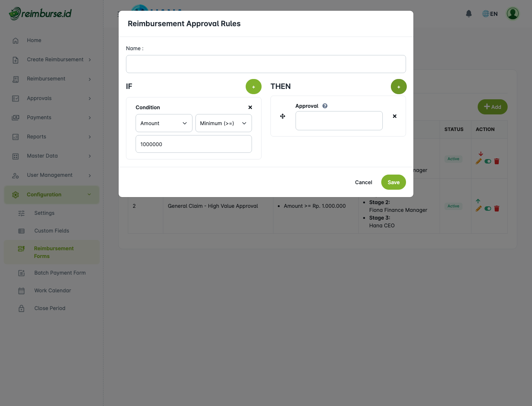Click the add condition plus button under IF
The width and height of the screenshot is (532, 406).
[253, 87]
